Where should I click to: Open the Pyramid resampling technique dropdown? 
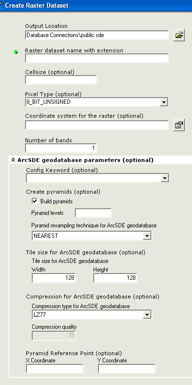[x=146, y=236]
